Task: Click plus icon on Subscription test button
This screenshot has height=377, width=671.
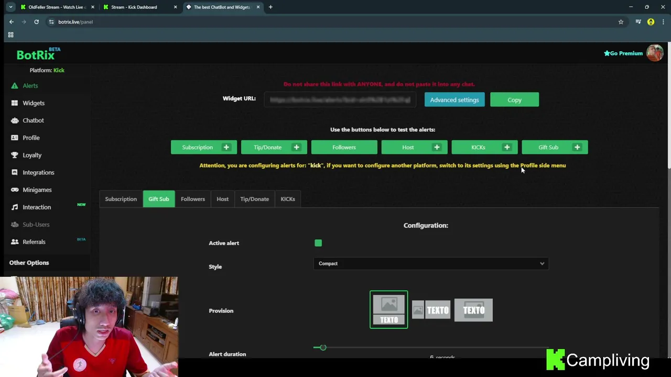Action: (226, 147)
